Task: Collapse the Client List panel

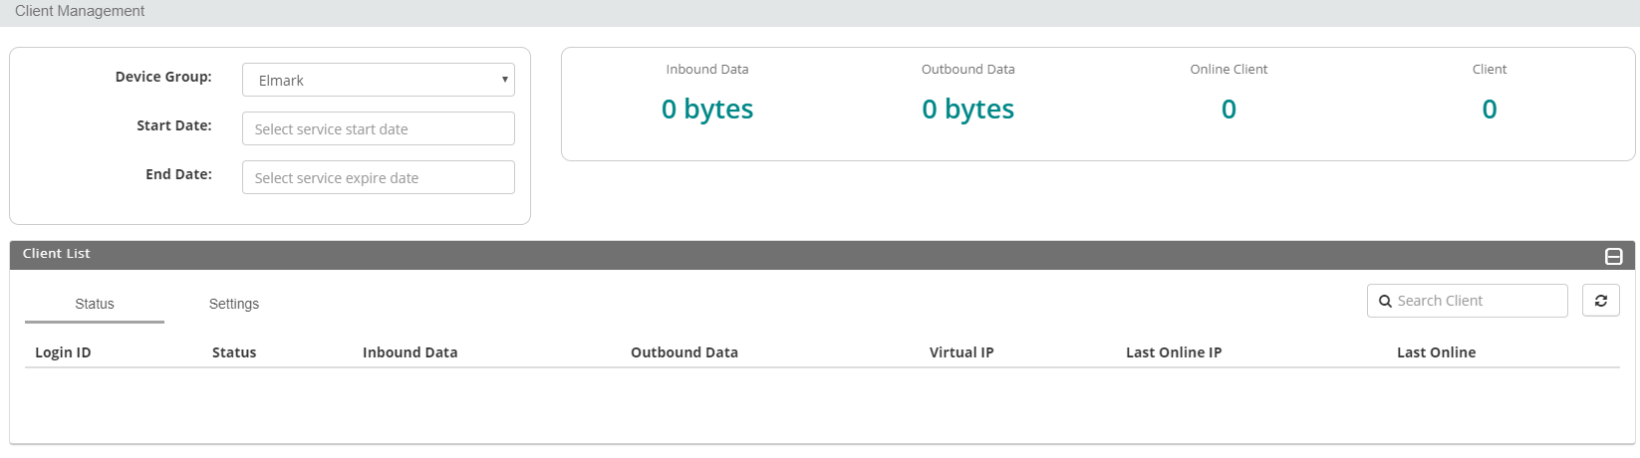Action: (1613, 257)
